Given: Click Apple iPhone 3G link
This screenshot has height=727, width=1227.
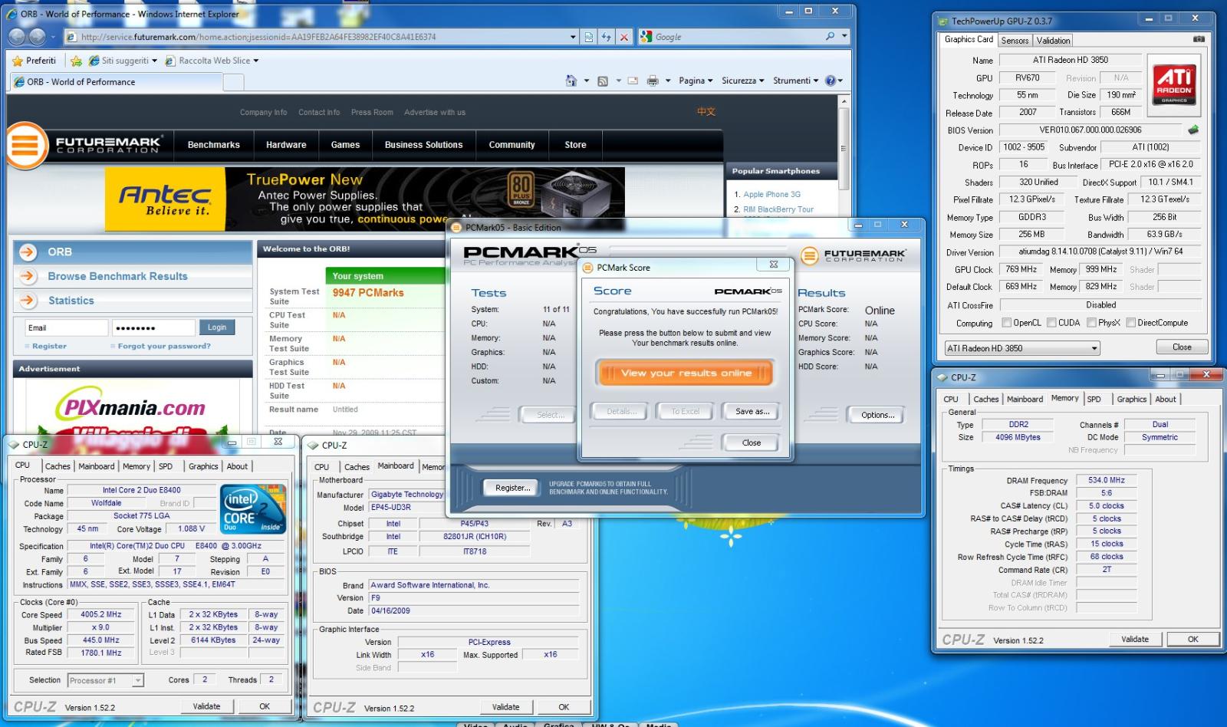Looking at the screenshot, I should 771,195.
